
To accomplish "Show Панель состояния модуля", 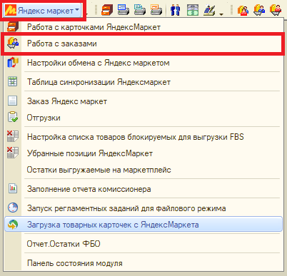I will point(143,263).
